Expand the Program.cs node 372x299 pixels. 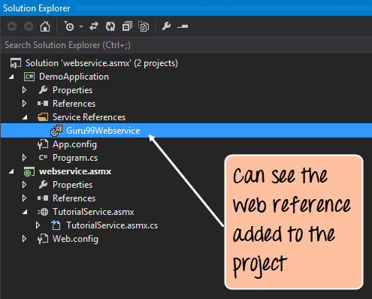pyautogui.click(x=24, y=158)
